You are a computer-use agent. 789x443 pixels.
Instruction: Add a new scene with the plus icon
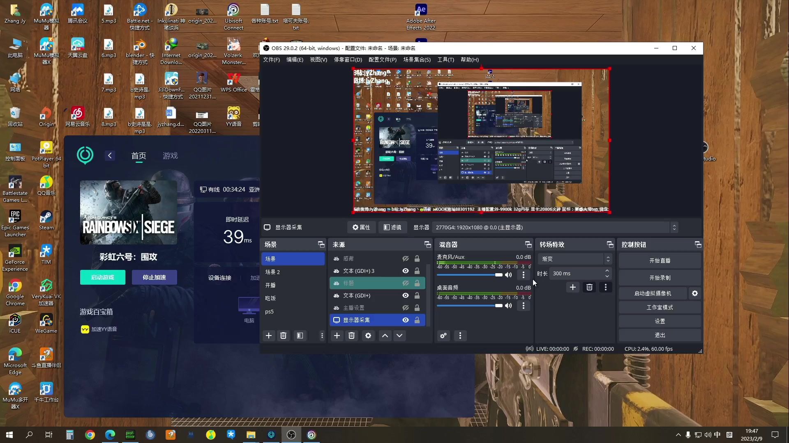(x=269, y=336)
